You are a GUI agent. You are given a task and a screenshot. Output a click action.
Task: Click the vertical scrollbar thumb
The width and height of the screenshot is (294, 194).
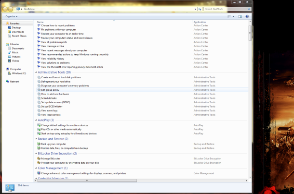tap(250, 33)
